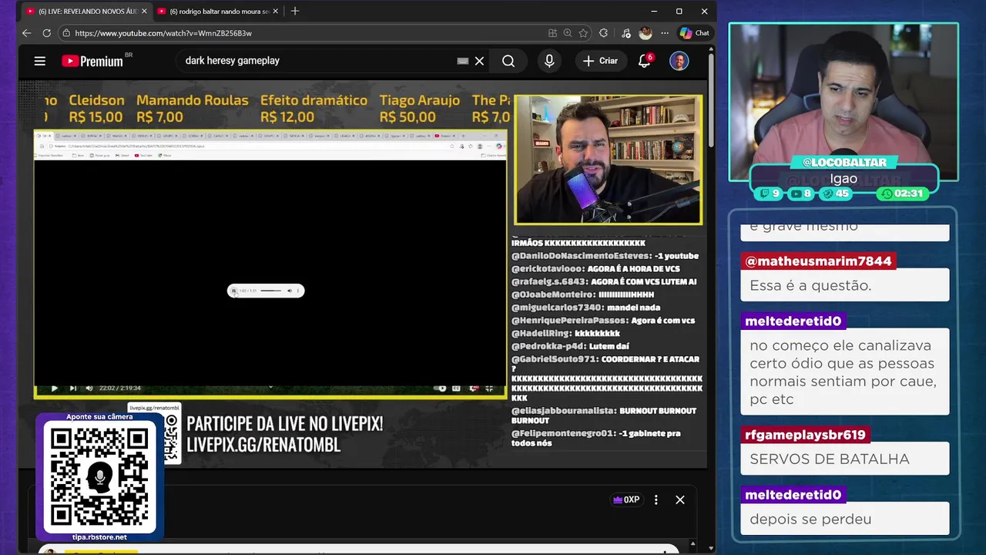The image size is (986, 555).
Task: View site information lock icon
Action: (66, 33)
